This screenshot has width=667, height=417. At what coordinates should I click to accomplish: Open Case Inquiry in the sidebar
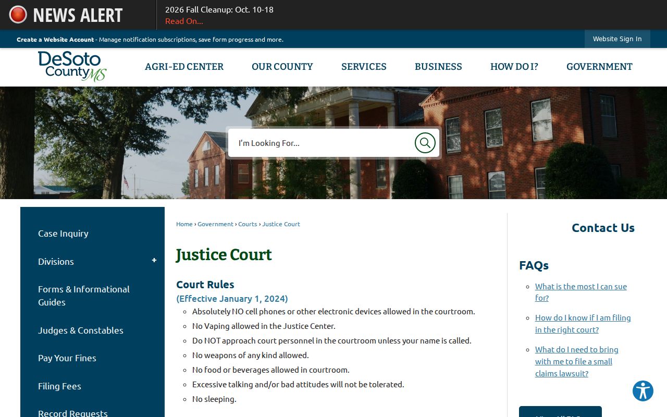[x=63, y=234]
